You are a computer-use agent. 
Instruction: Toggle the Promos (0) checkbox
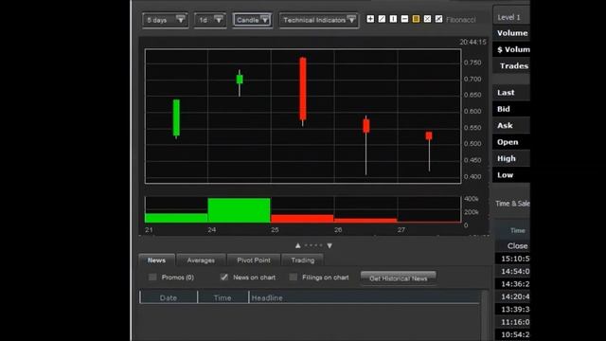point(152,278)
